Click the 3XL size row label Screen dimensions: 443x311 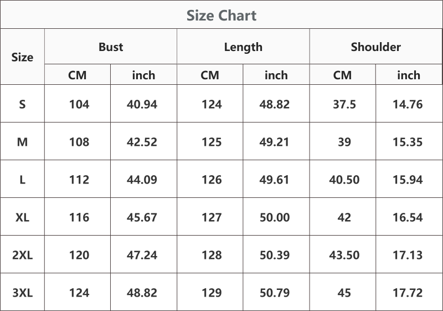click(22, 293)
